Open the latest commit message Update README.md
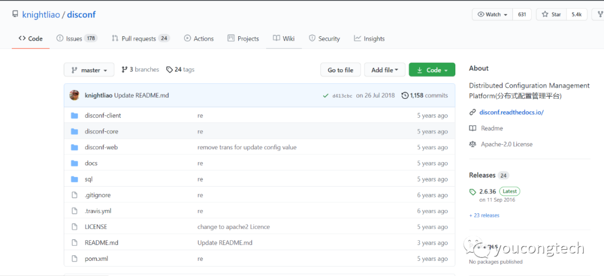Screen dimensions: 604x276 coord(141,96)
